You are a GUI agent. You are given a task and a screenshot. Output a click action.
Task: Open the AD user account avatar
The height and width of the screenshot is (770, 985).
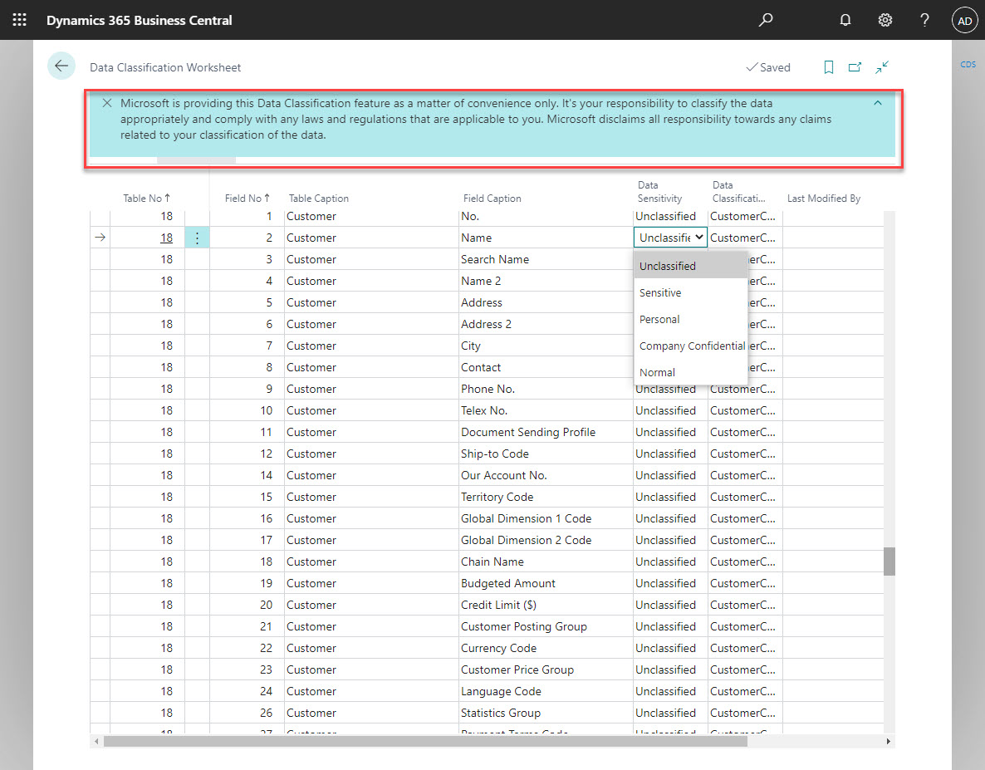(964, 21)
